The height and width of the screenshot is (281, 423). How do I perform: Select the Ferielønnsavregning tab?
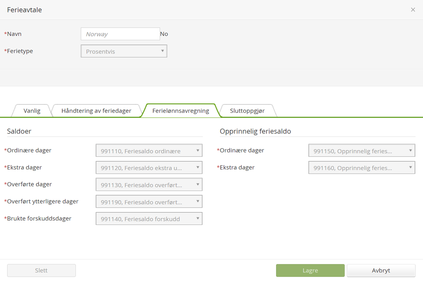(181, 111)
